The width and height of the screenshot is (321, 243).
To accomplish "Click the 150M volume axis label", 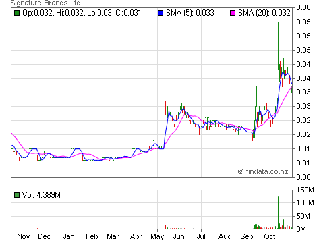I will point(305,190).
